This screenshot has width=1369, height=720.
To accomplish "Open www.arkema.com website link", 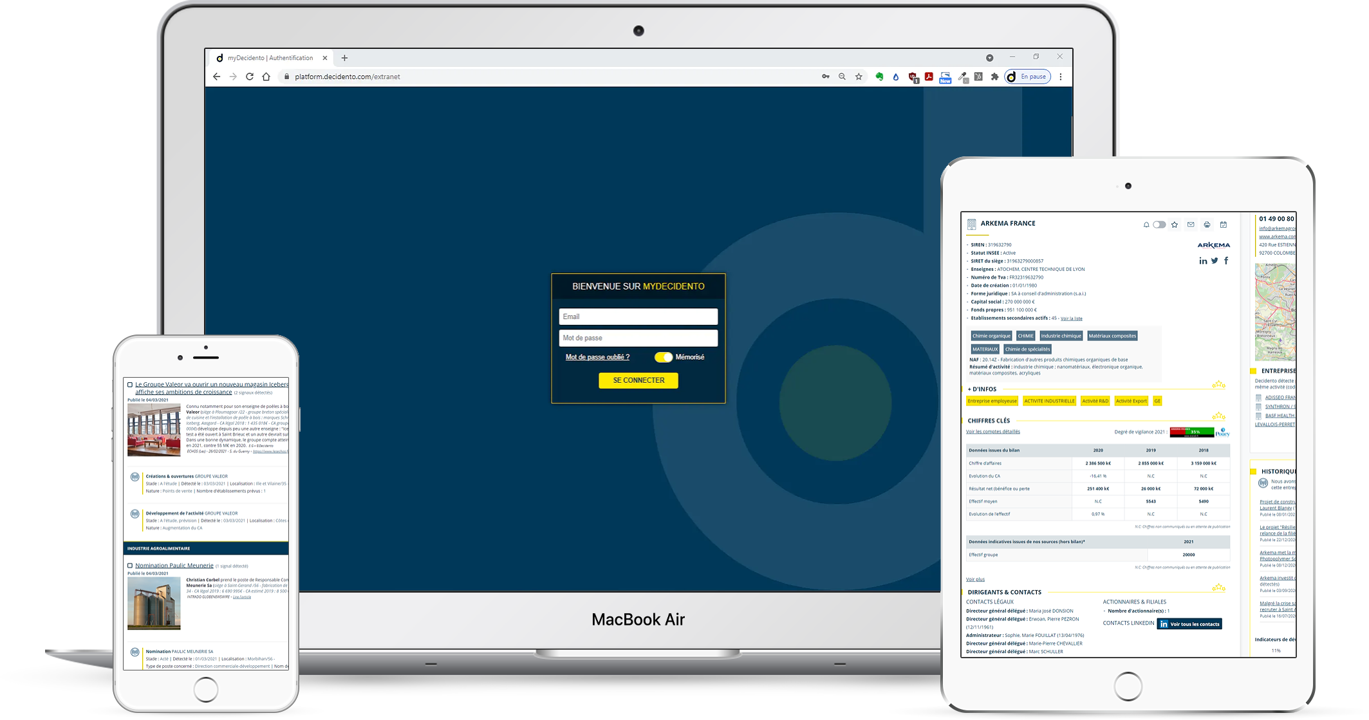I will tap(1277, 237).
